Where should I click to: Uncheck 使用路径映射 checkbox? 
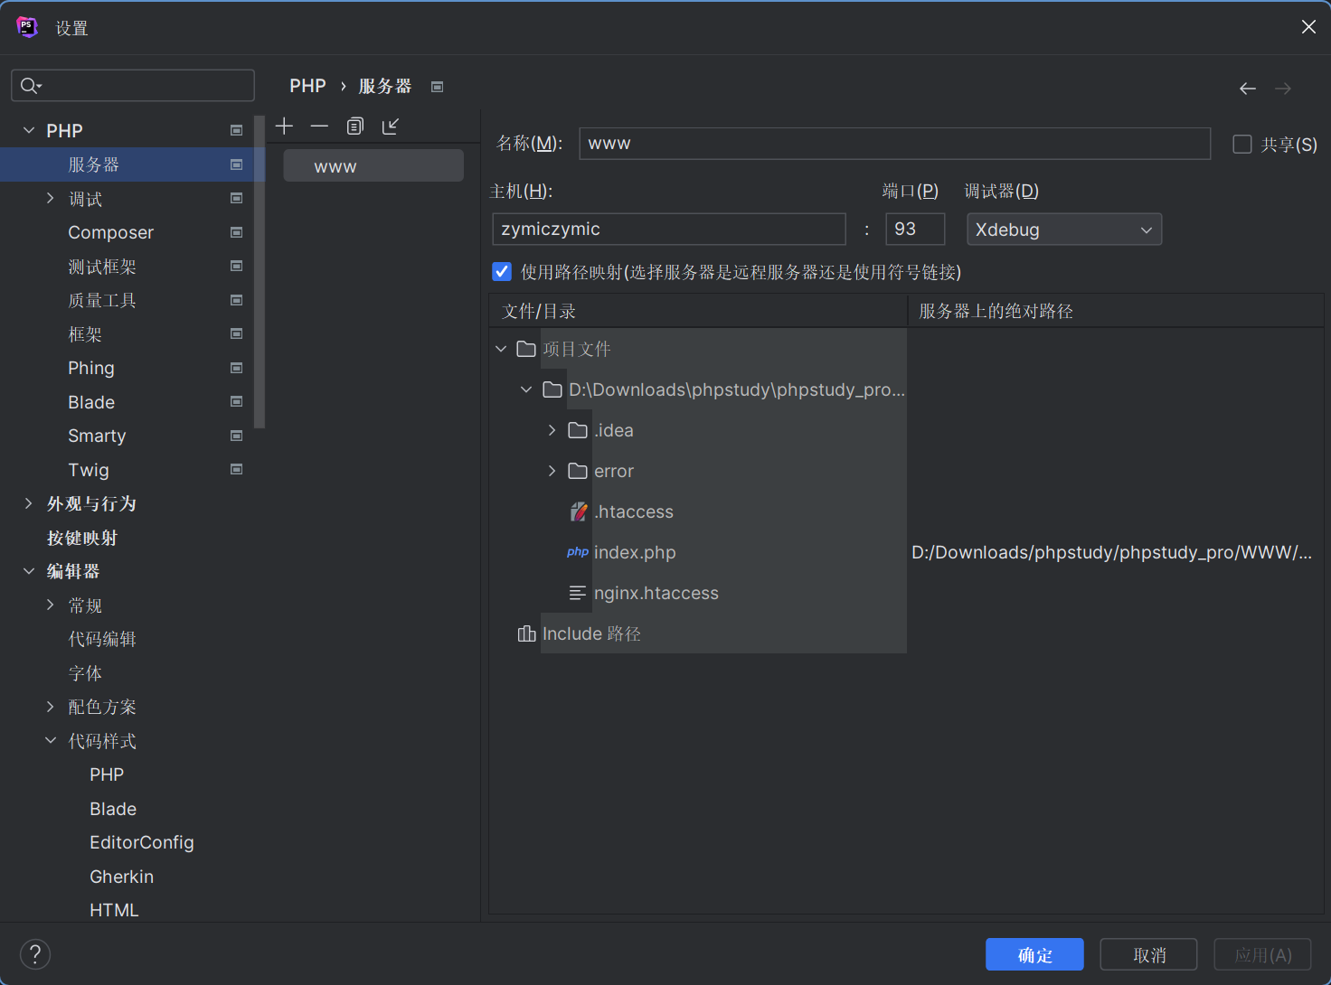(x=502, y=271)
